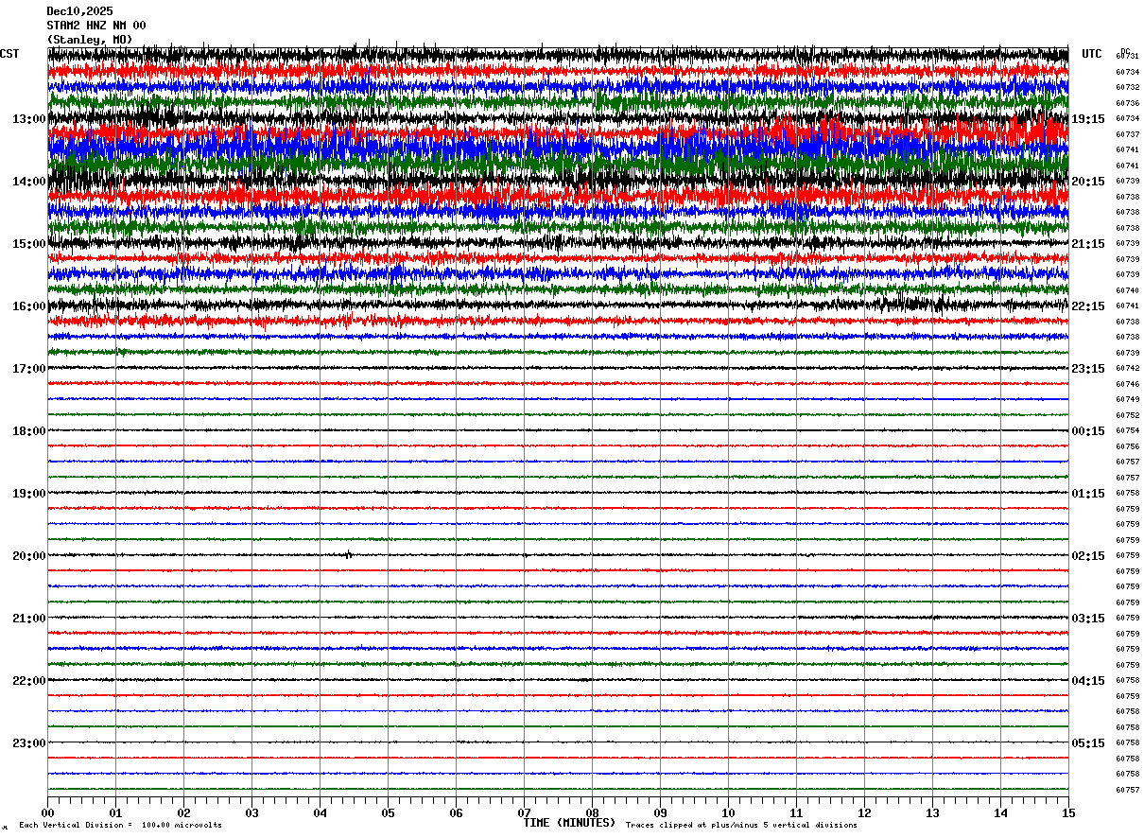The image size is (1144, 838).
Task: Click the 16:00 CST time label
Action: coord(28,306)
